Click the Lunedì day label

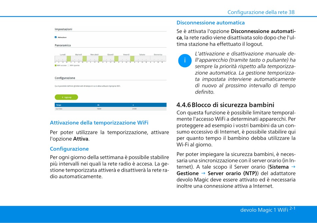(63, 55)
